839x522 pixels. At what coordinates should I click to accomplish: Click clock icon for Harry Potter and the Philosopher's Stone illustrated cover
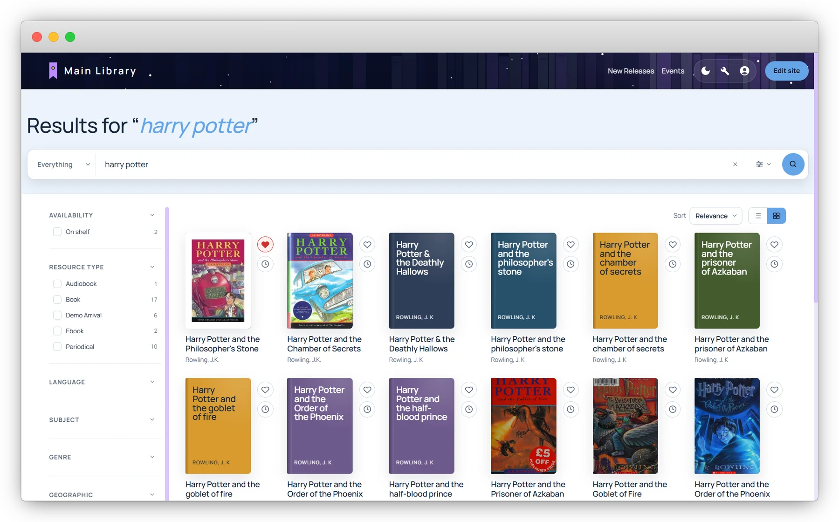tap(265, 264)
